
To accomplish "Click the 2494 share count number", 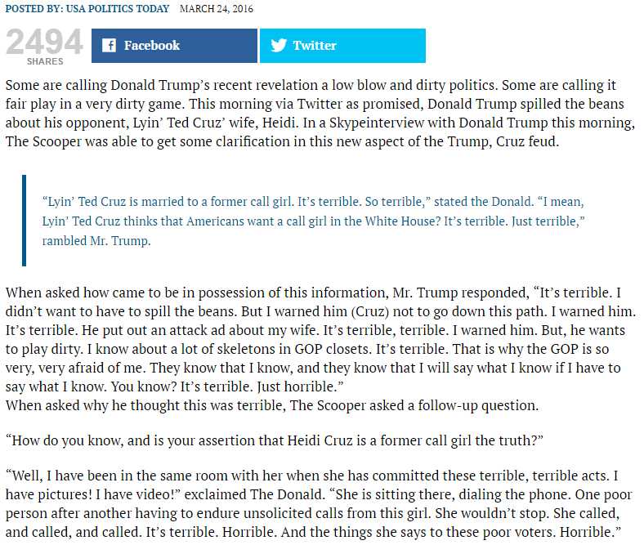I will coord(44,42).
